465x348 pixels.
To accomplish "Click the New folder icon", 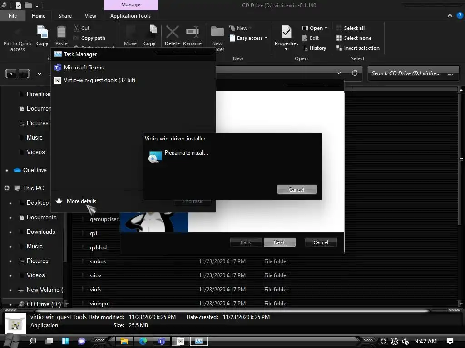I will pyautogui.click(x=218, y=32).
